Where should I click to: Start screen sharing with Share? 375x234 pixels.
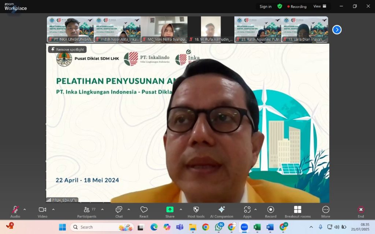(170, 212)
